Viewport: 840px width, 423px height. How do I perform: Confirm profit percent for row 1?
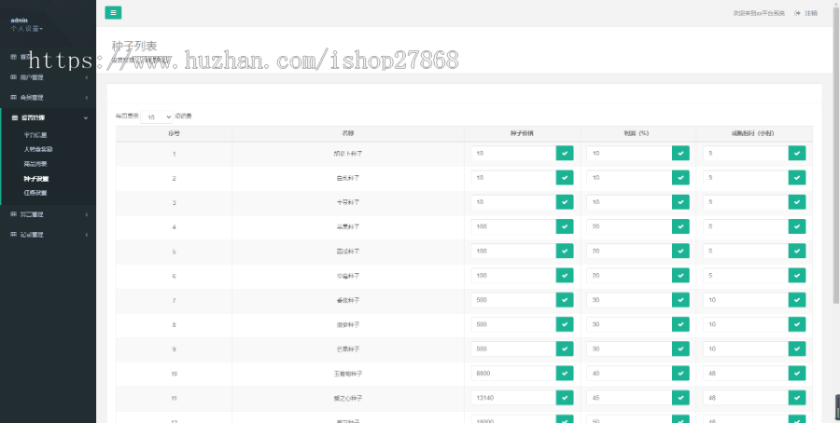pos(680,153)
